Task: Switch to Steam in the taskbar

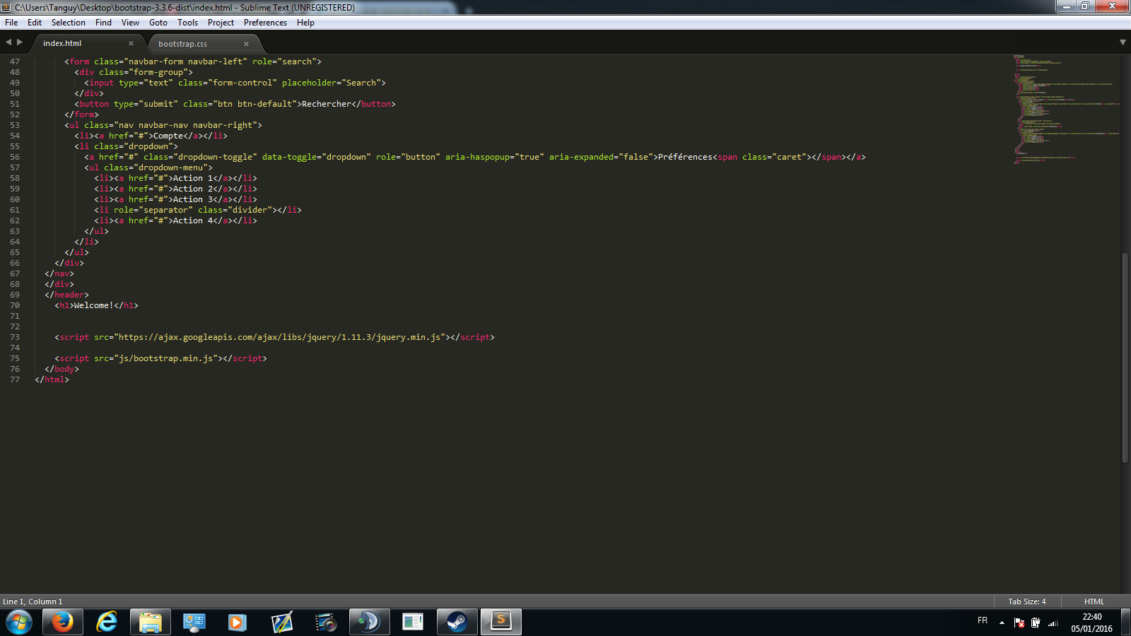Action: (x=457, y=622)
